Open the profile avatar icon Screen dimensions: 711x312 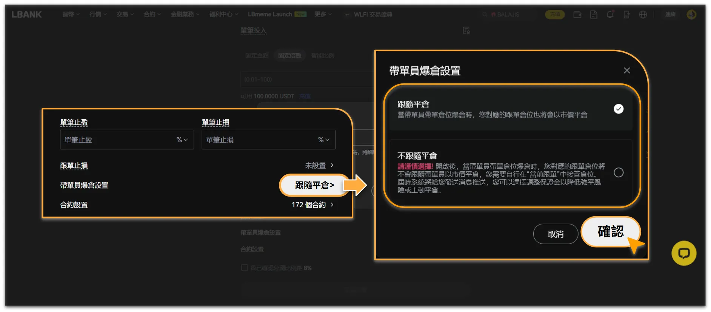(691, 15)
